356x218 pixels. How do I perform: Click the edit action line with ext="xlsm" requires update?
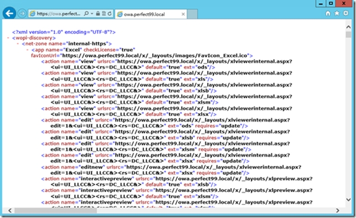151,150
